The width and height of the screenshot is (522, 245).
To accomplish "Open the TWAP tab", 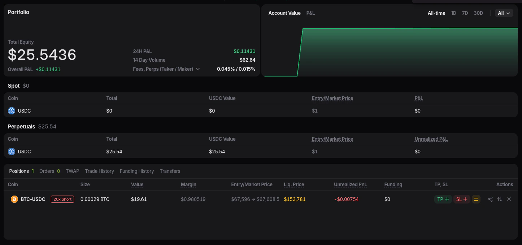I will click(x=72, y=171).
